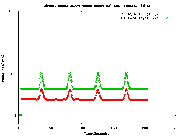Viewport: 182px width, 136px height.
Task: Click the last red peak near 171 seconds
Action: click(126, 90)
